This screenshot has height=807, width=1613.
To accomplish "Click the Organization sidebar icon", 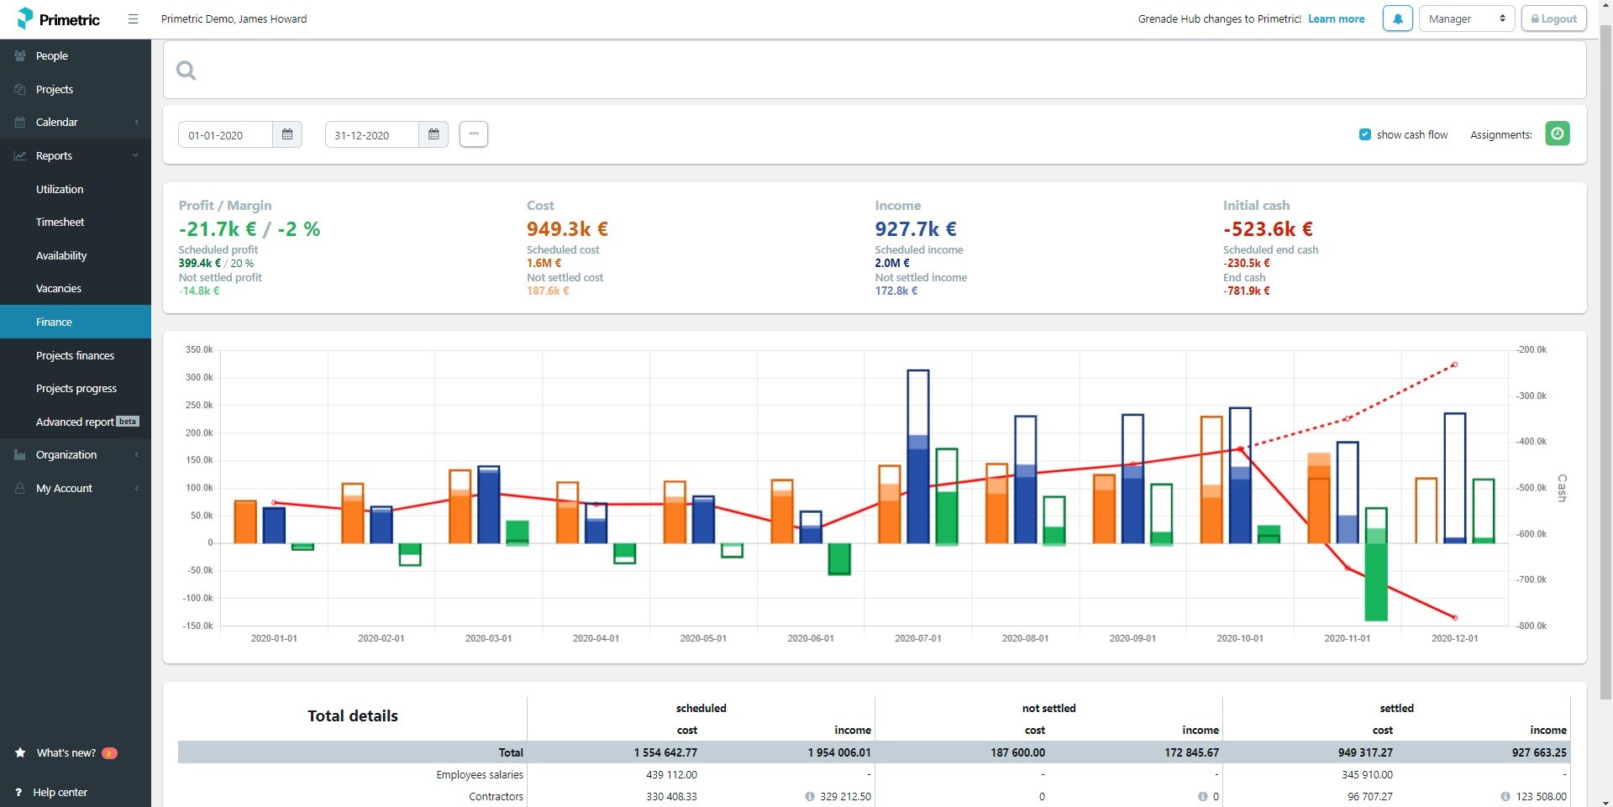I will (20, 454).
